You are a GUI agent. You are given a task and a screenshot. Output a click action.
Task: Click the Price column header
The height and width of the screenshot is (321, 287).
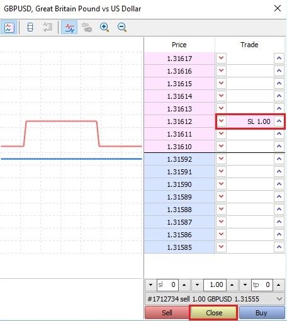179,45
